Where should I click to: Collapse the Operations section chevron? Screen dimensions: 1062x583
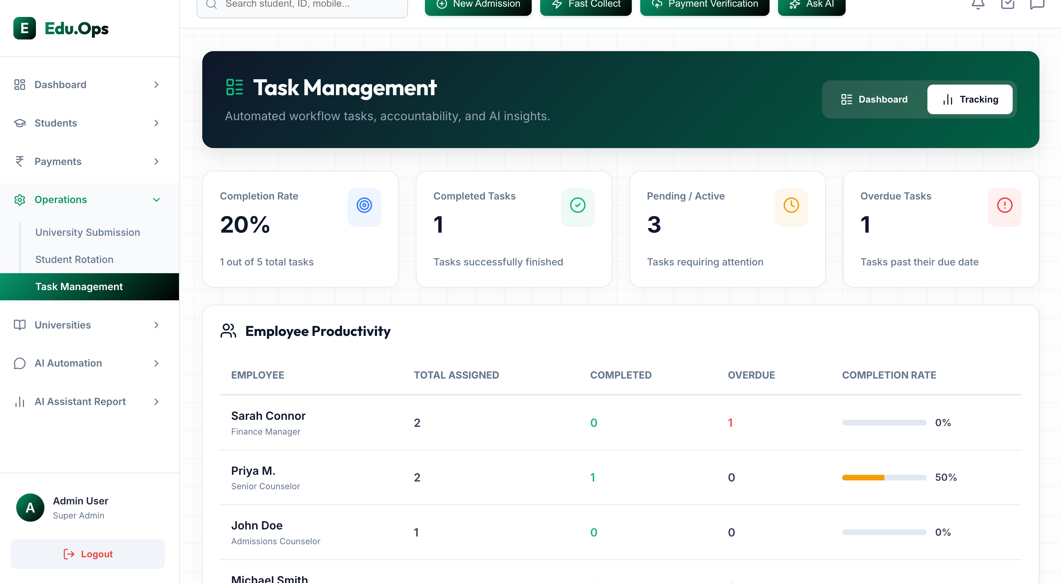156,200
